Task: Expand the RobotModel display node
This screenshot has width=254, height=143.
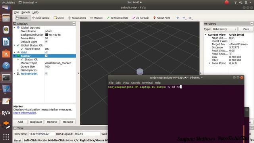Action: [14, 73]
